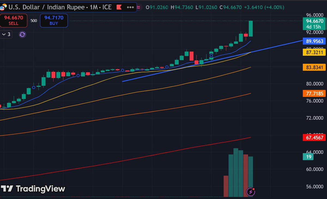327x199 pixels.
Task: Click the 500 quantity value
Action: point(34,21)
